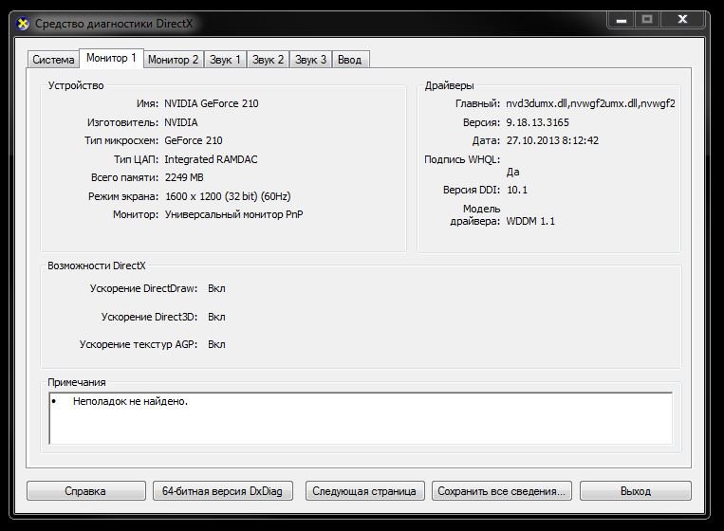
Task: Open the Монитор 2 tab
Action: [x=174, y=60]
